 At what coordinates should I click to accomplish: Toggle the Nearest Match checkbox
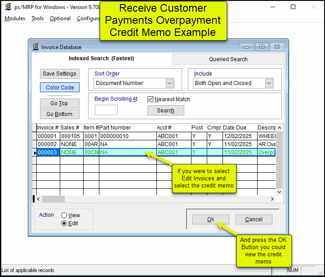coord(151,99)
